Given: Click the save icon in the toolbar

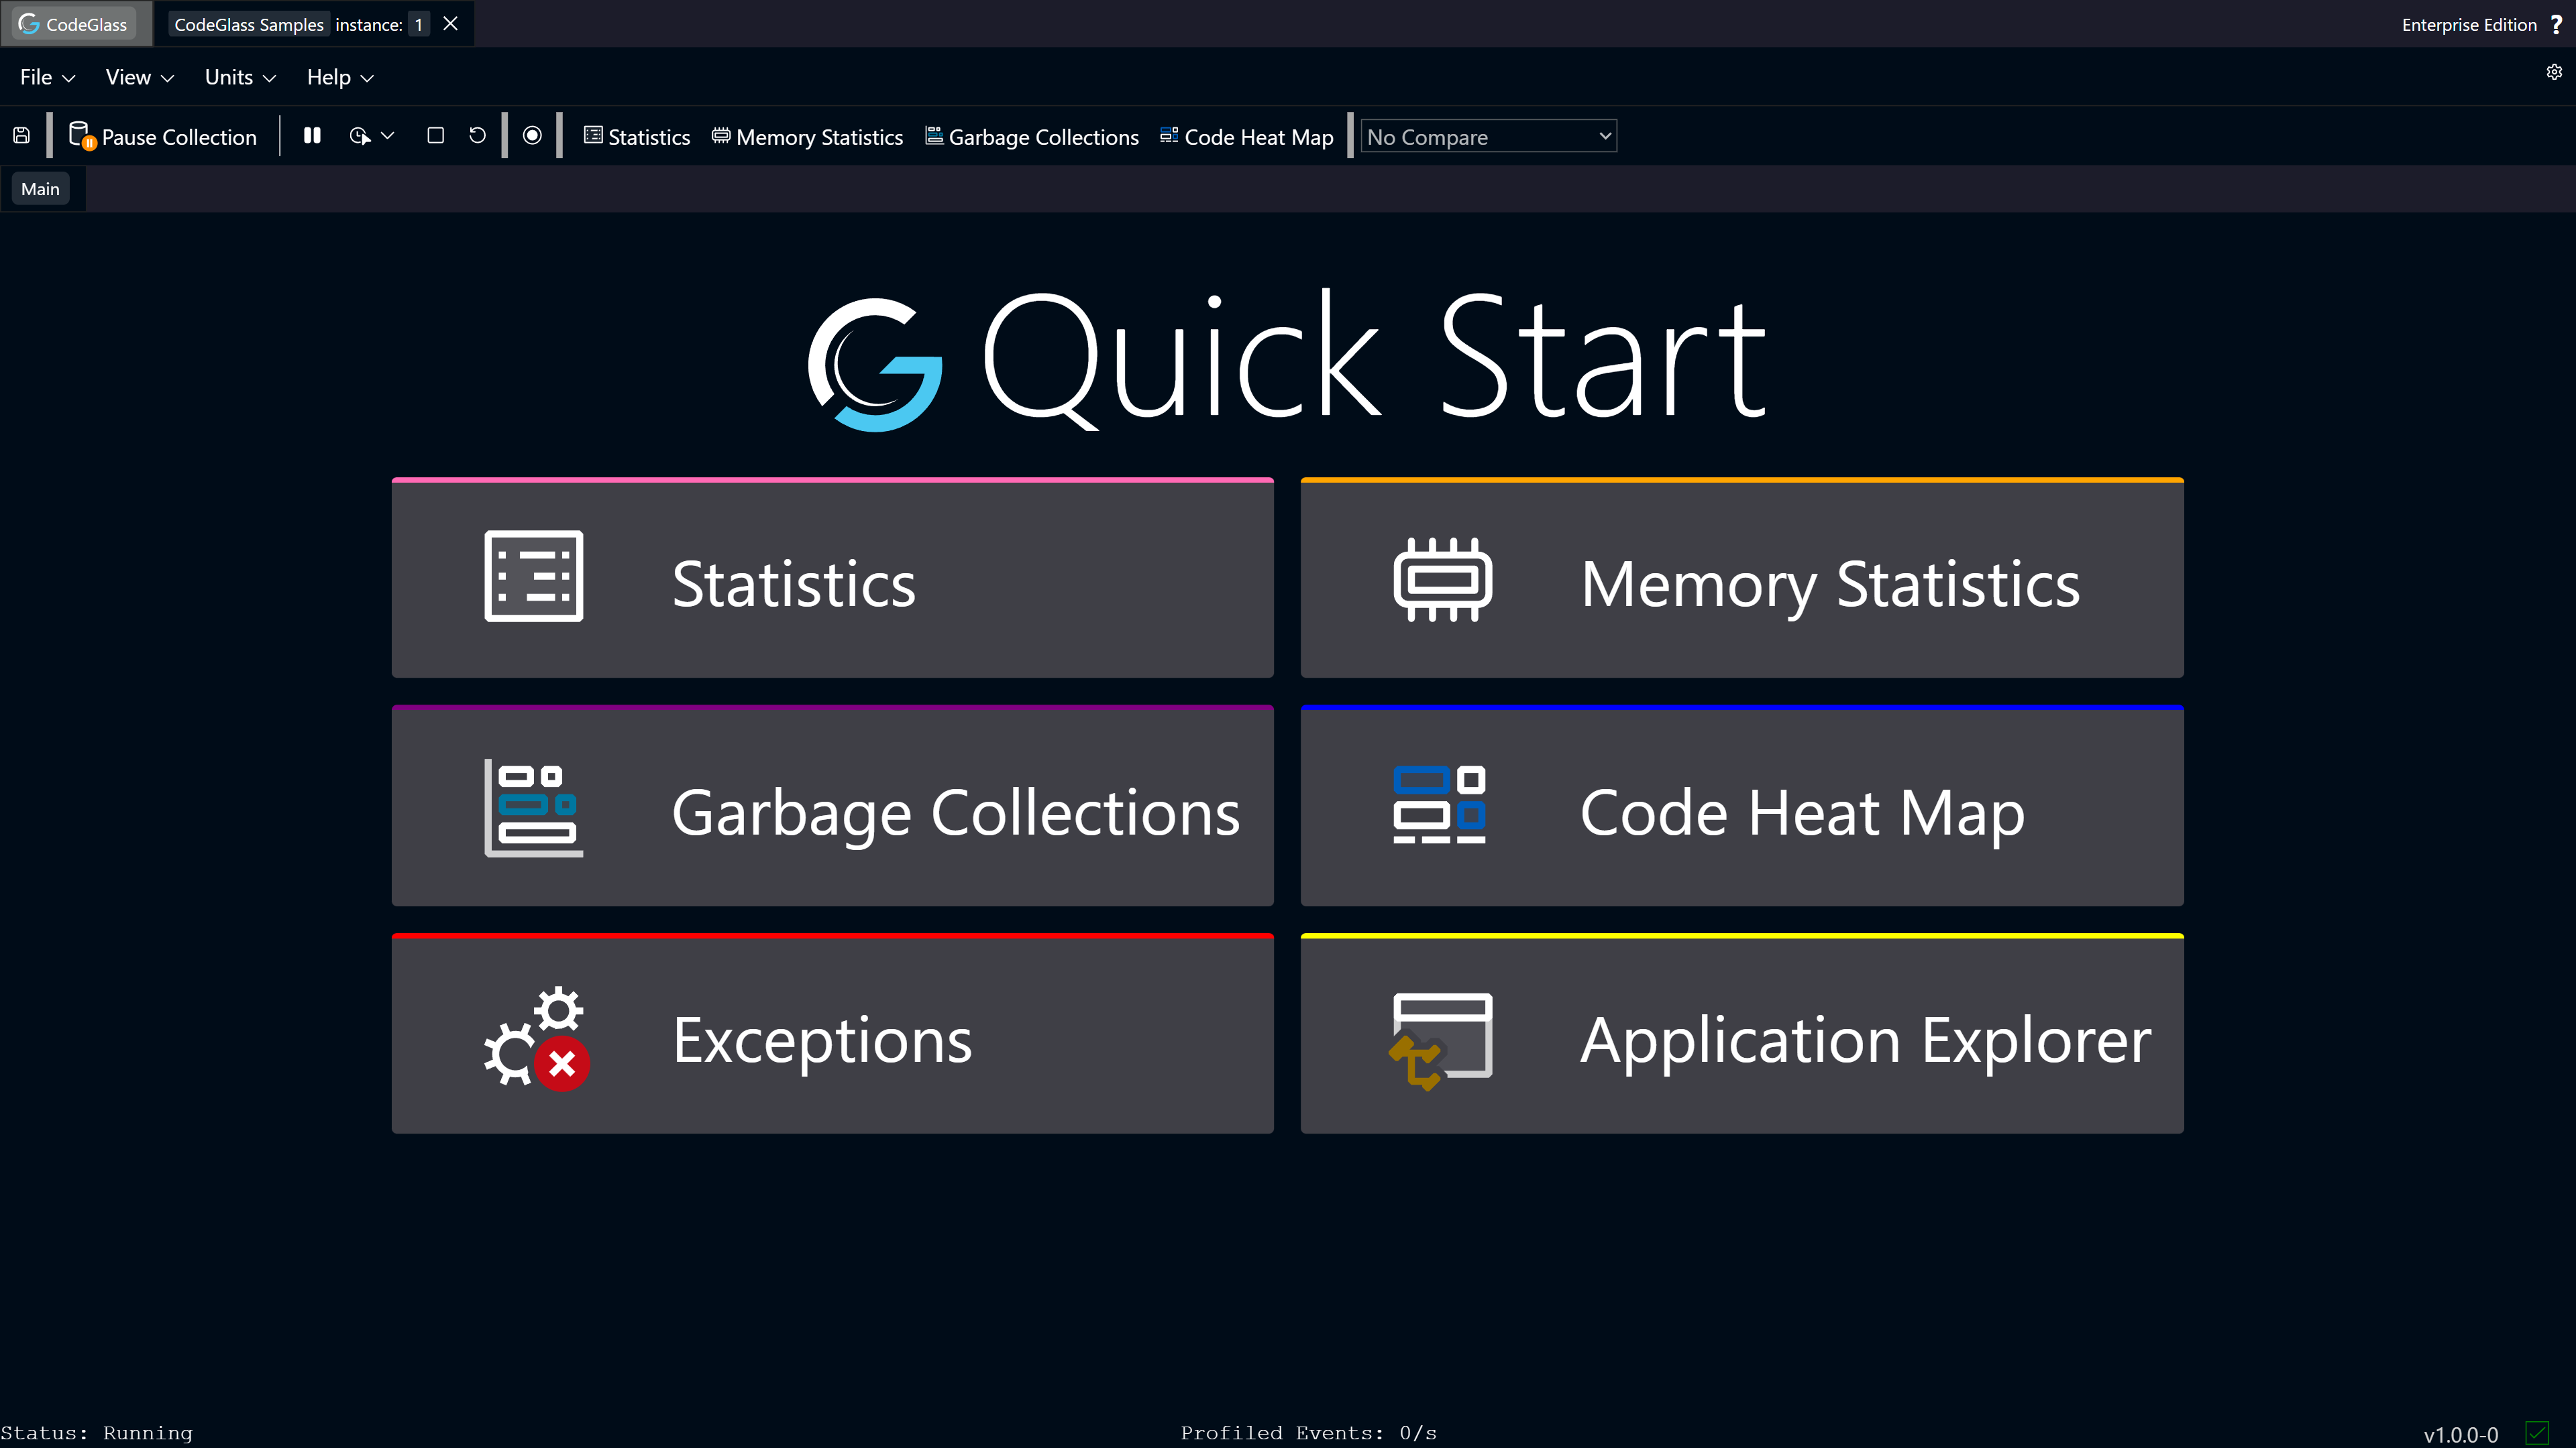Looking at the screenshot, I should click(x=22, y=135).
